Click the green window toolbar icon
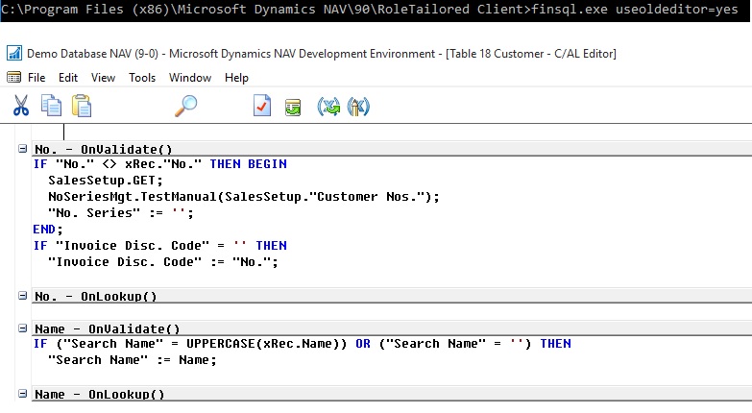 (292, 107)
